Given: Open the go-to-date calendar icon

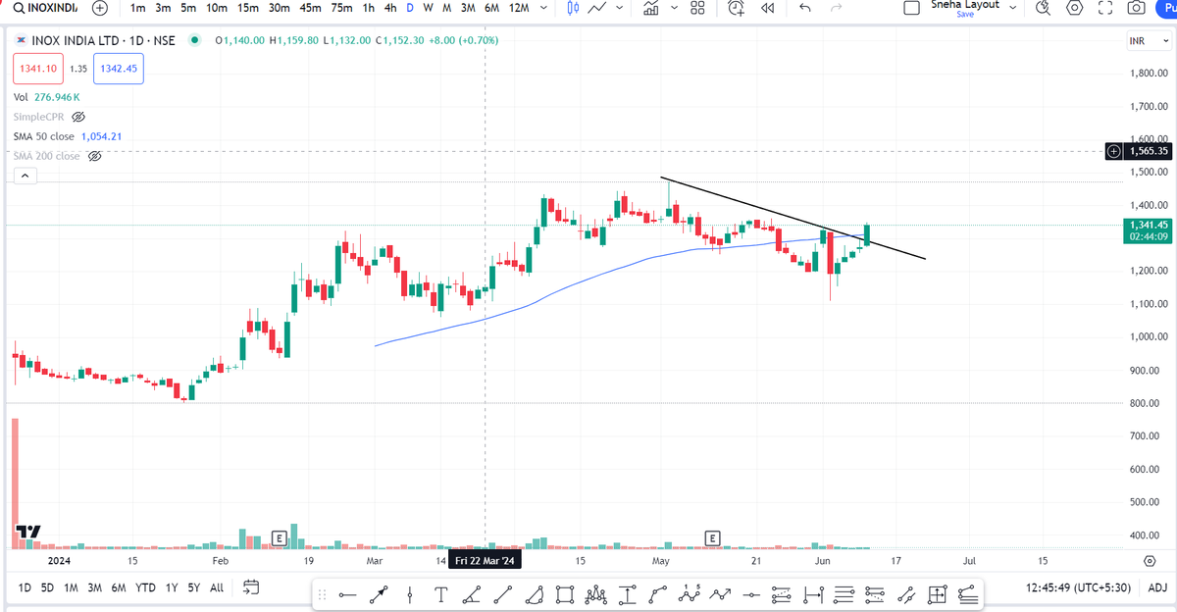Looking at the screenshot, I should 250,587.
